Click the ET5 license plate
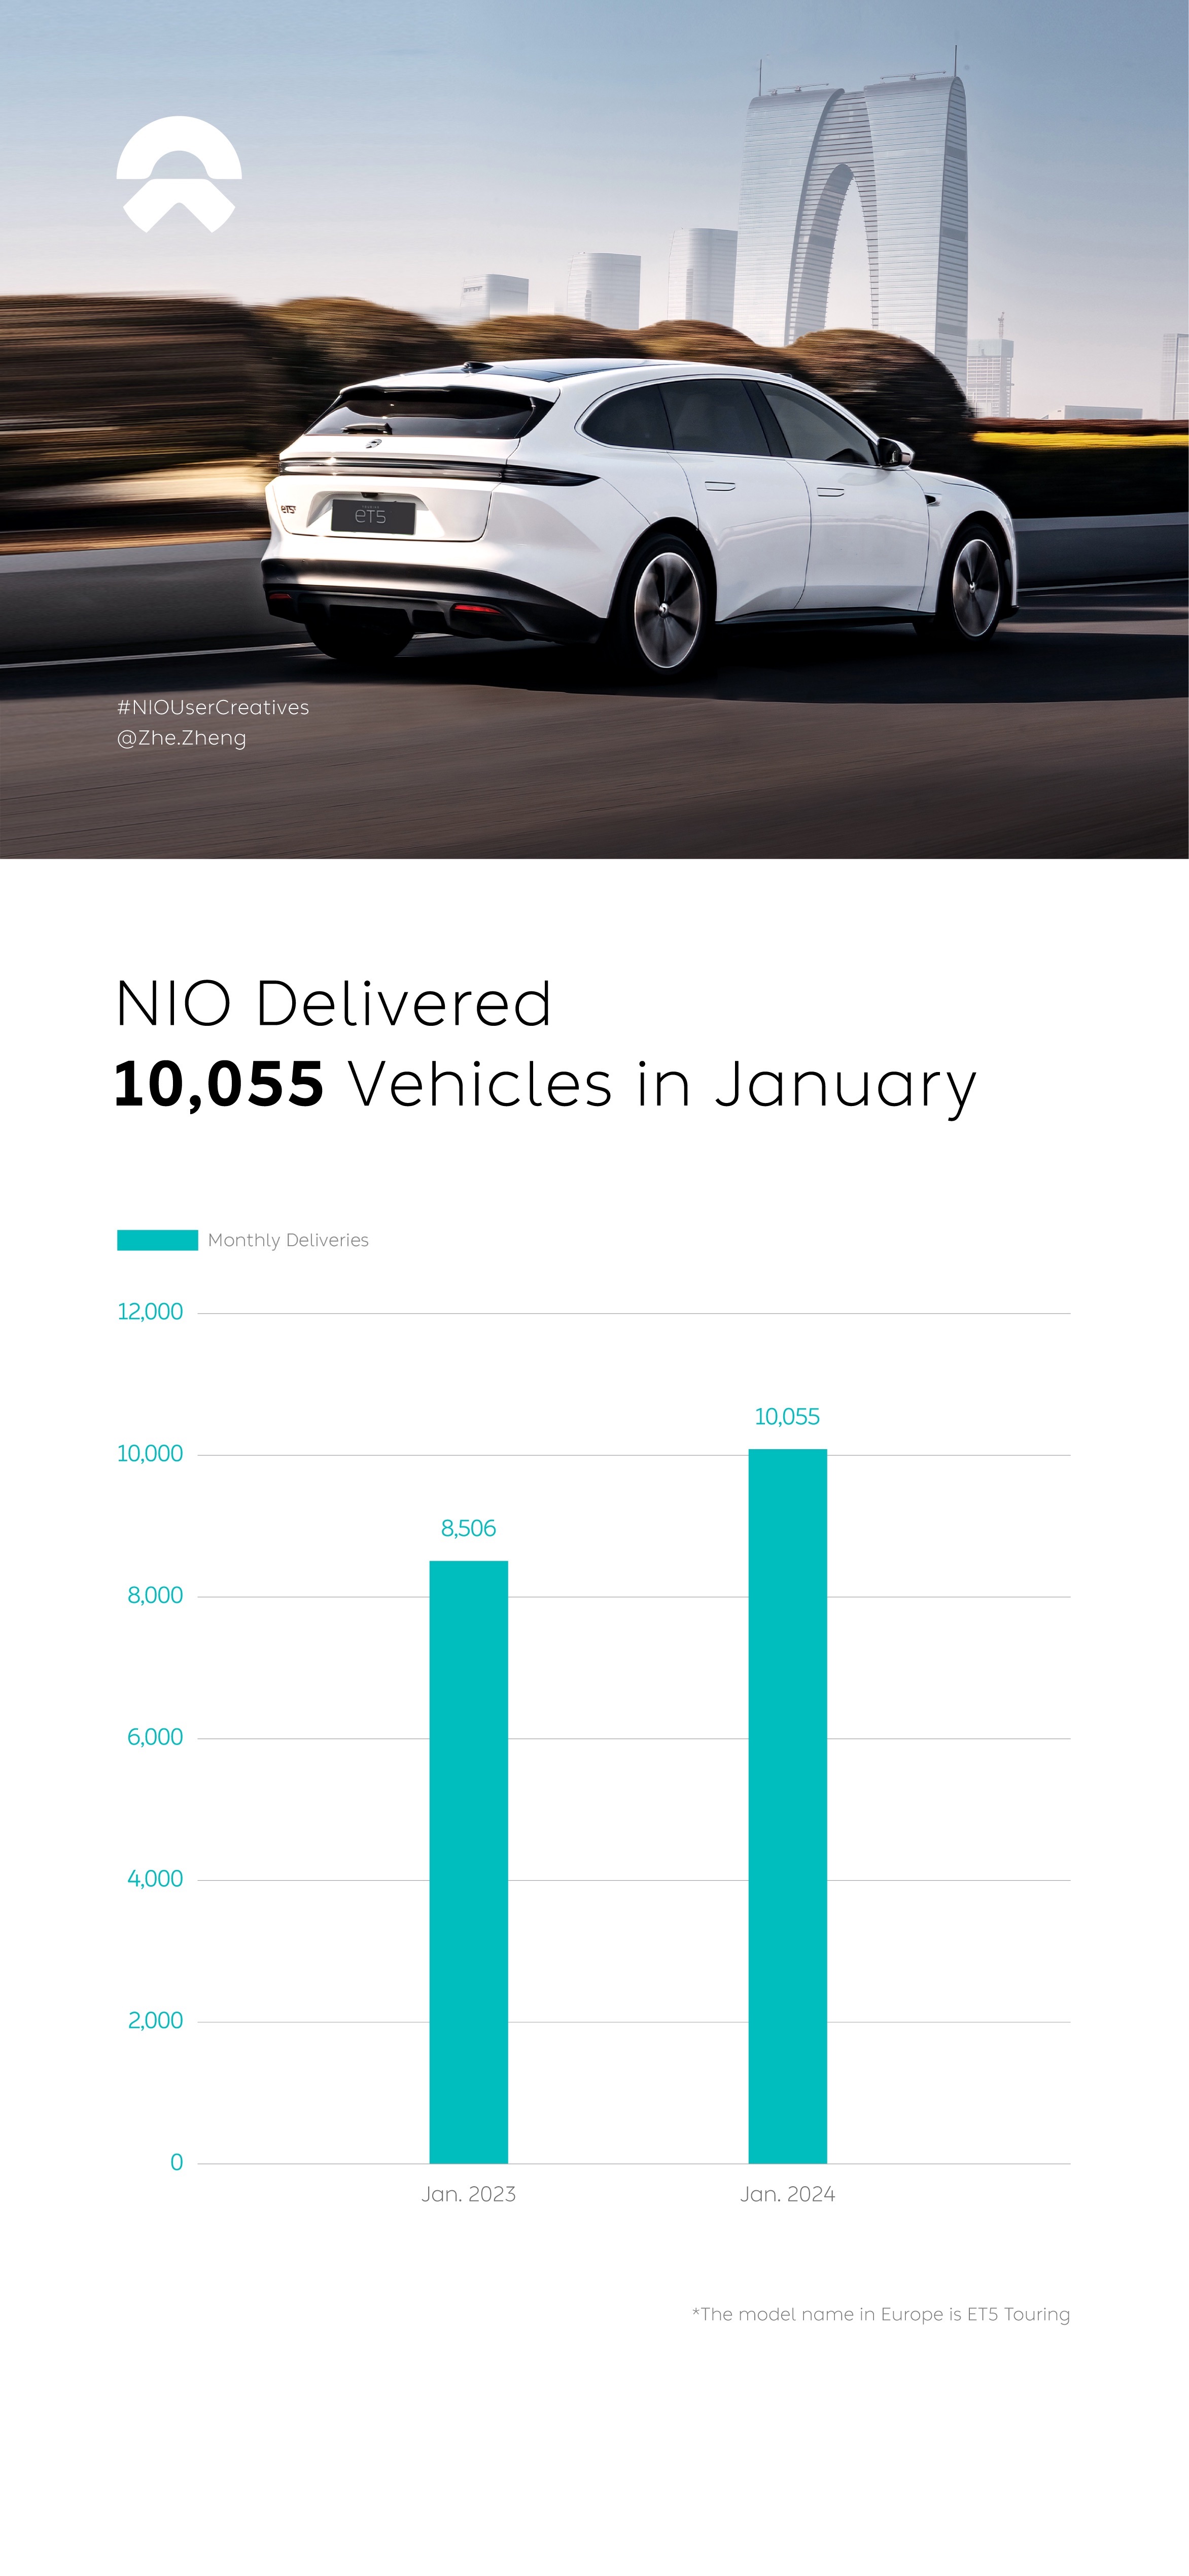 pos(372,516)
